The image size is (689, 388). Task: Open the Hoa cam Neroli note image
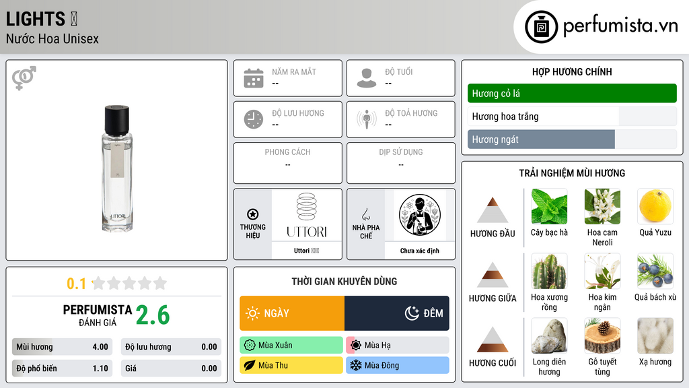click(x=602, y=207)
